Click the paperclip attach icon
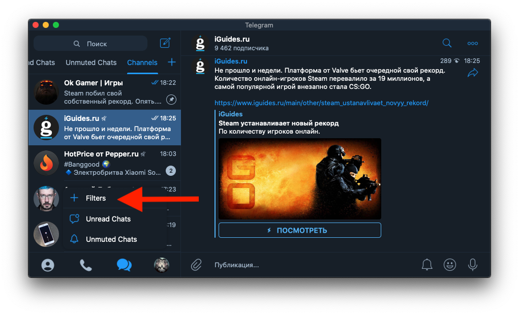The width and height of the screenshot is (519, 315). pyautogui.click(x=196, y=265)
